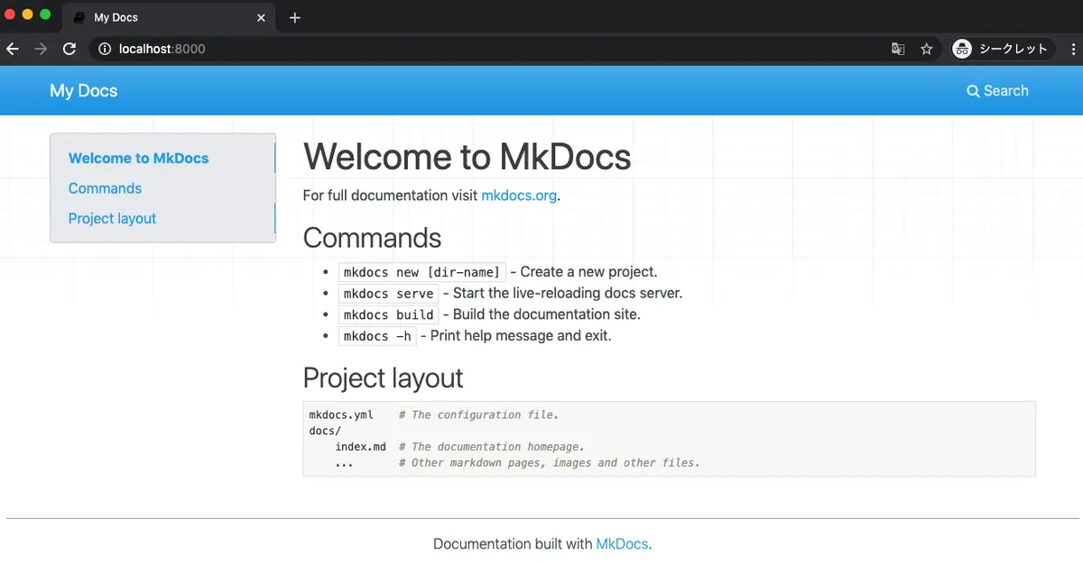1083x564 pixels.
Task: Click the browser forward arrow
Action: point(41,49)
